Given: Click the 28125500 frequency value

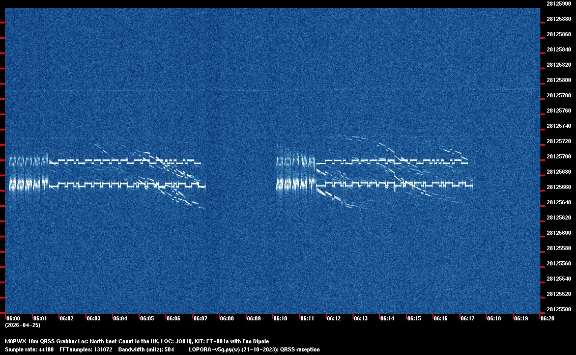Looking at the screenshot, I should coord(559,309).
